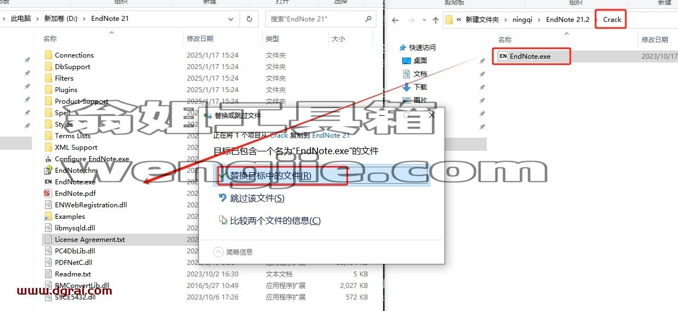This screenshot has height=311, width=678.
Task: Refresh the EndNote 21 folder view
Action: pos(249,19)
